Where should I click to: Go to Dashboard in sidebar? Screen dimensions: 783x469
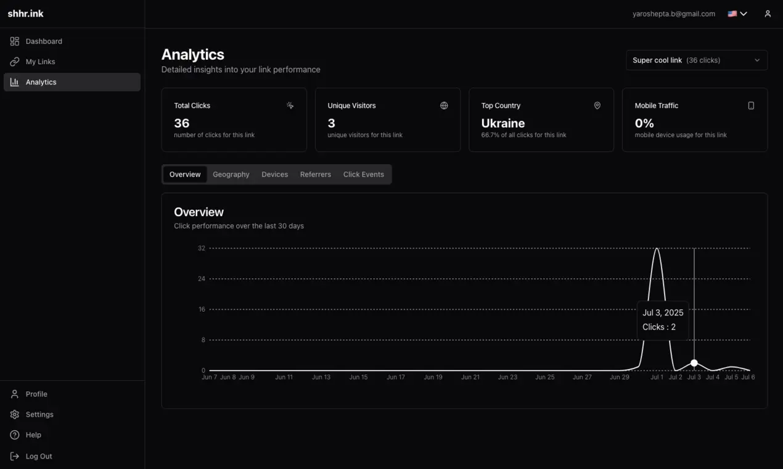pos(72,41)
